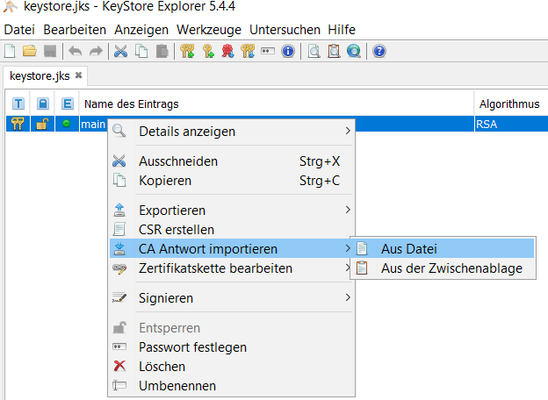Click the Help question mark icon
Image resolution: width=548 pixels, height=400 pixels.
379,51
